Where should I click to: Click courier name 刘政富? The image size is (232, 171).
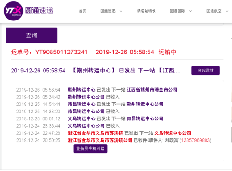coord(172,140)
